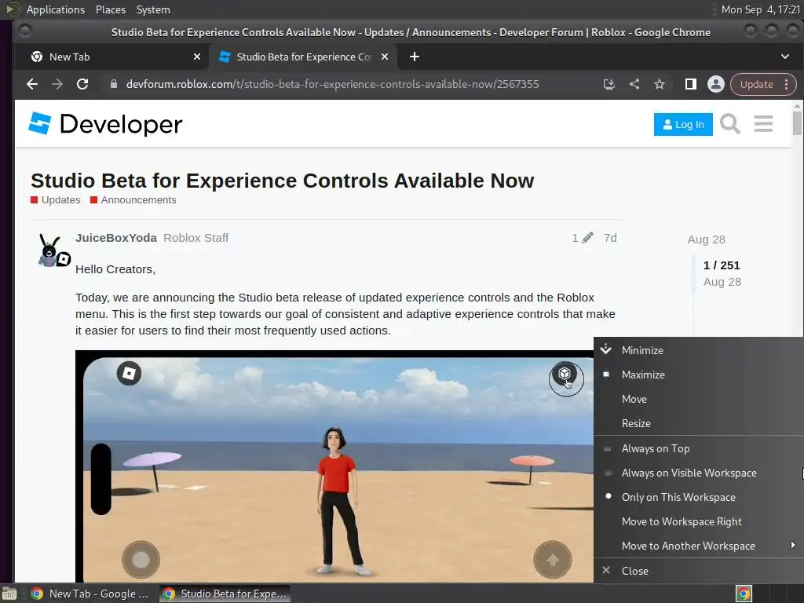
Task: Open the Chrome profile avatar
Action: pos(716,84)
